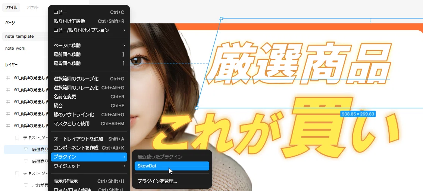Choose 線のアウトライン化 option
This screenshot has height=191, width=423.
89,114
